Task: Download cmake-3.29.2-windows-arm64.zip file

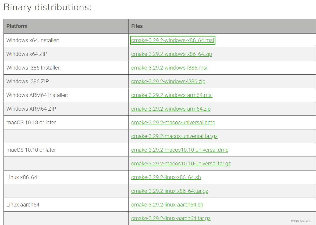Action: tap(171, 109)
